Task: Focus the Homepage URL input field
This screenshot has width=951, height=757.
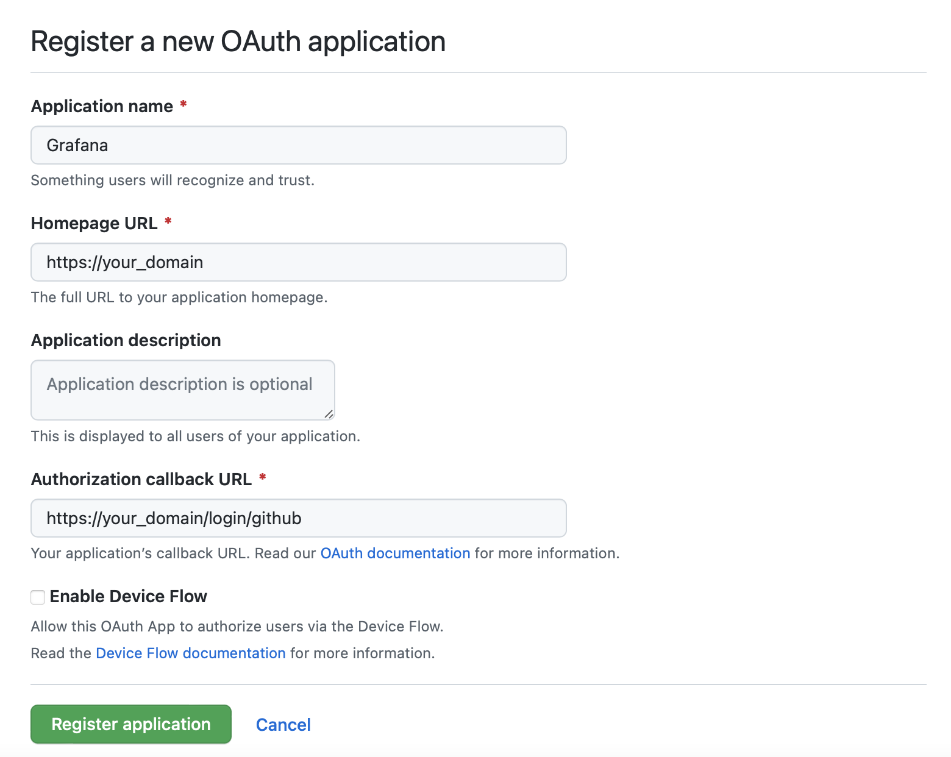Action: [298, 262]
